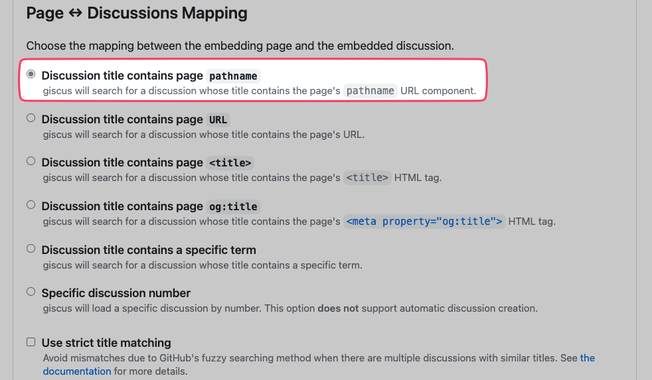The image size is (652, 380).
Task: Select the page URL radio button
Action: point(31,118)
